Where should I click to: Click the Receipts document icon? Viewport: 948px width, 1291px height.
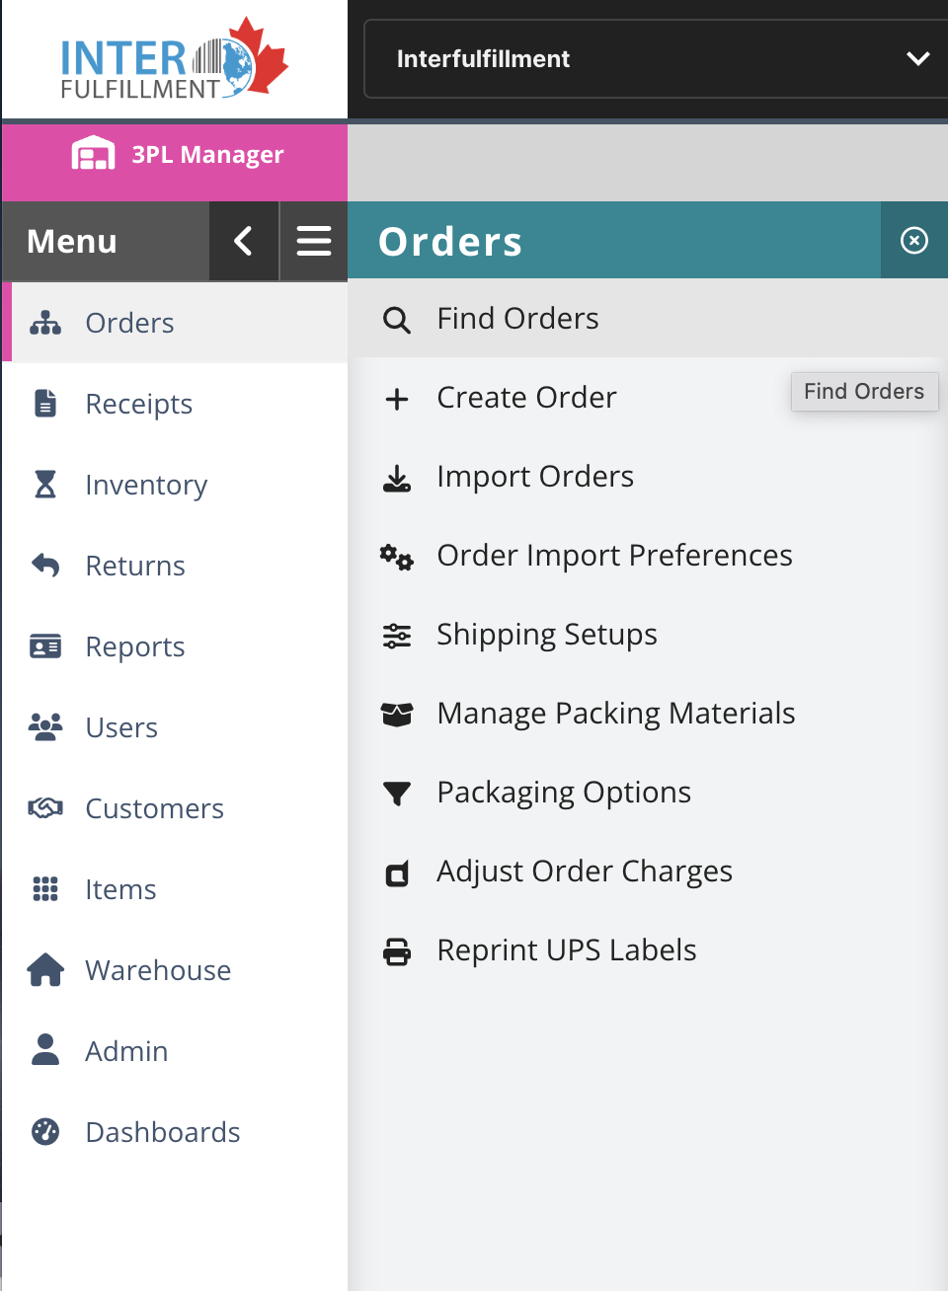pyautogui.click(x=45, y=404)
